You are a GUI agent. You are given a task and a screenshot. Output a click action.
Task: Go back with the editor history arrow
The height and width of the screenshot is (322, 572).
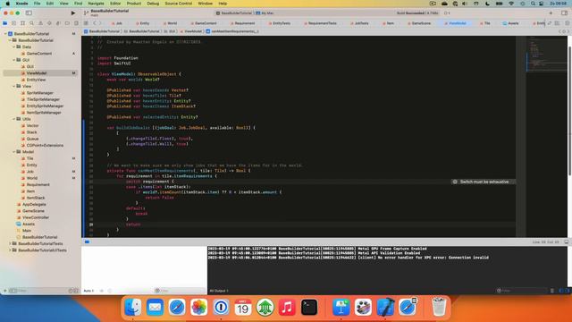point(95,23)
